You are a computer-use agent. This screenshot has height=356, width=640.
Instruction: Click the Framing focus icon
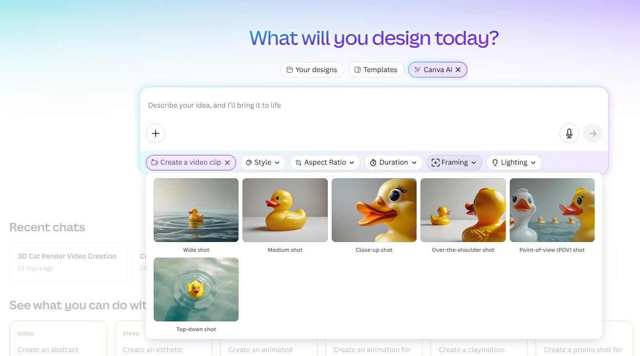tap(436, 163)
